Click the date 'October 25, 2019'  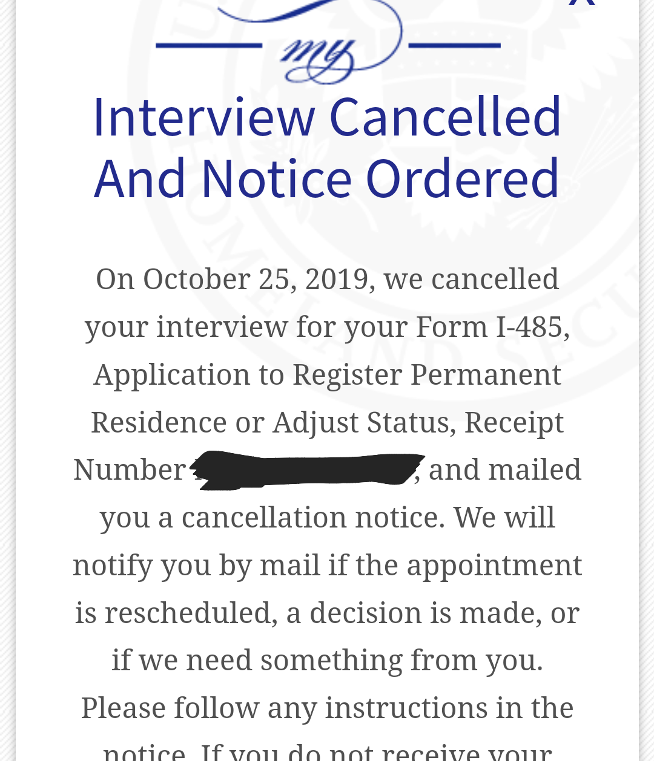pyautogui.click(x=256, y=279)
